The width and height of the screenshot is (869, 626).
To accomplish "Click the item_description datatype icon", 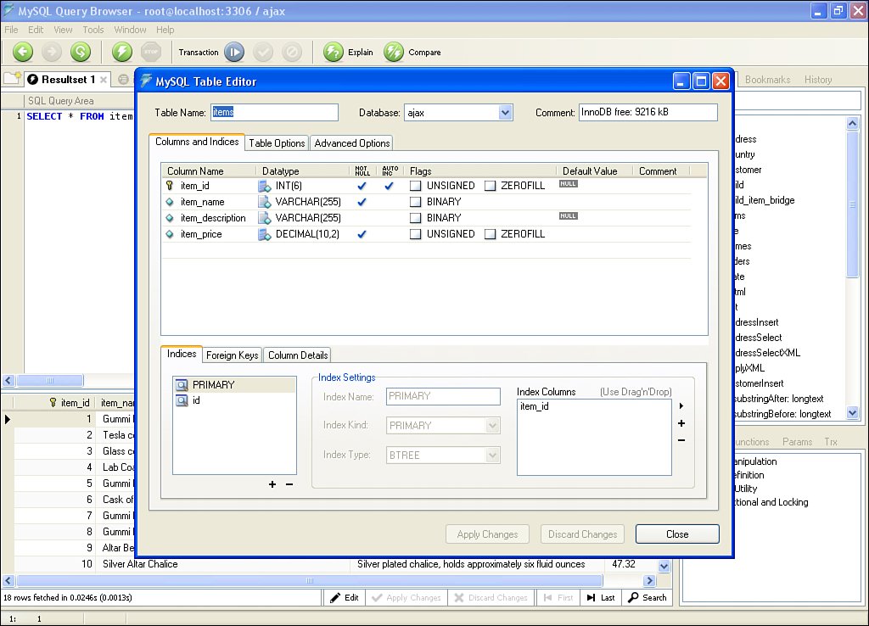I will [x=265, y=218].
